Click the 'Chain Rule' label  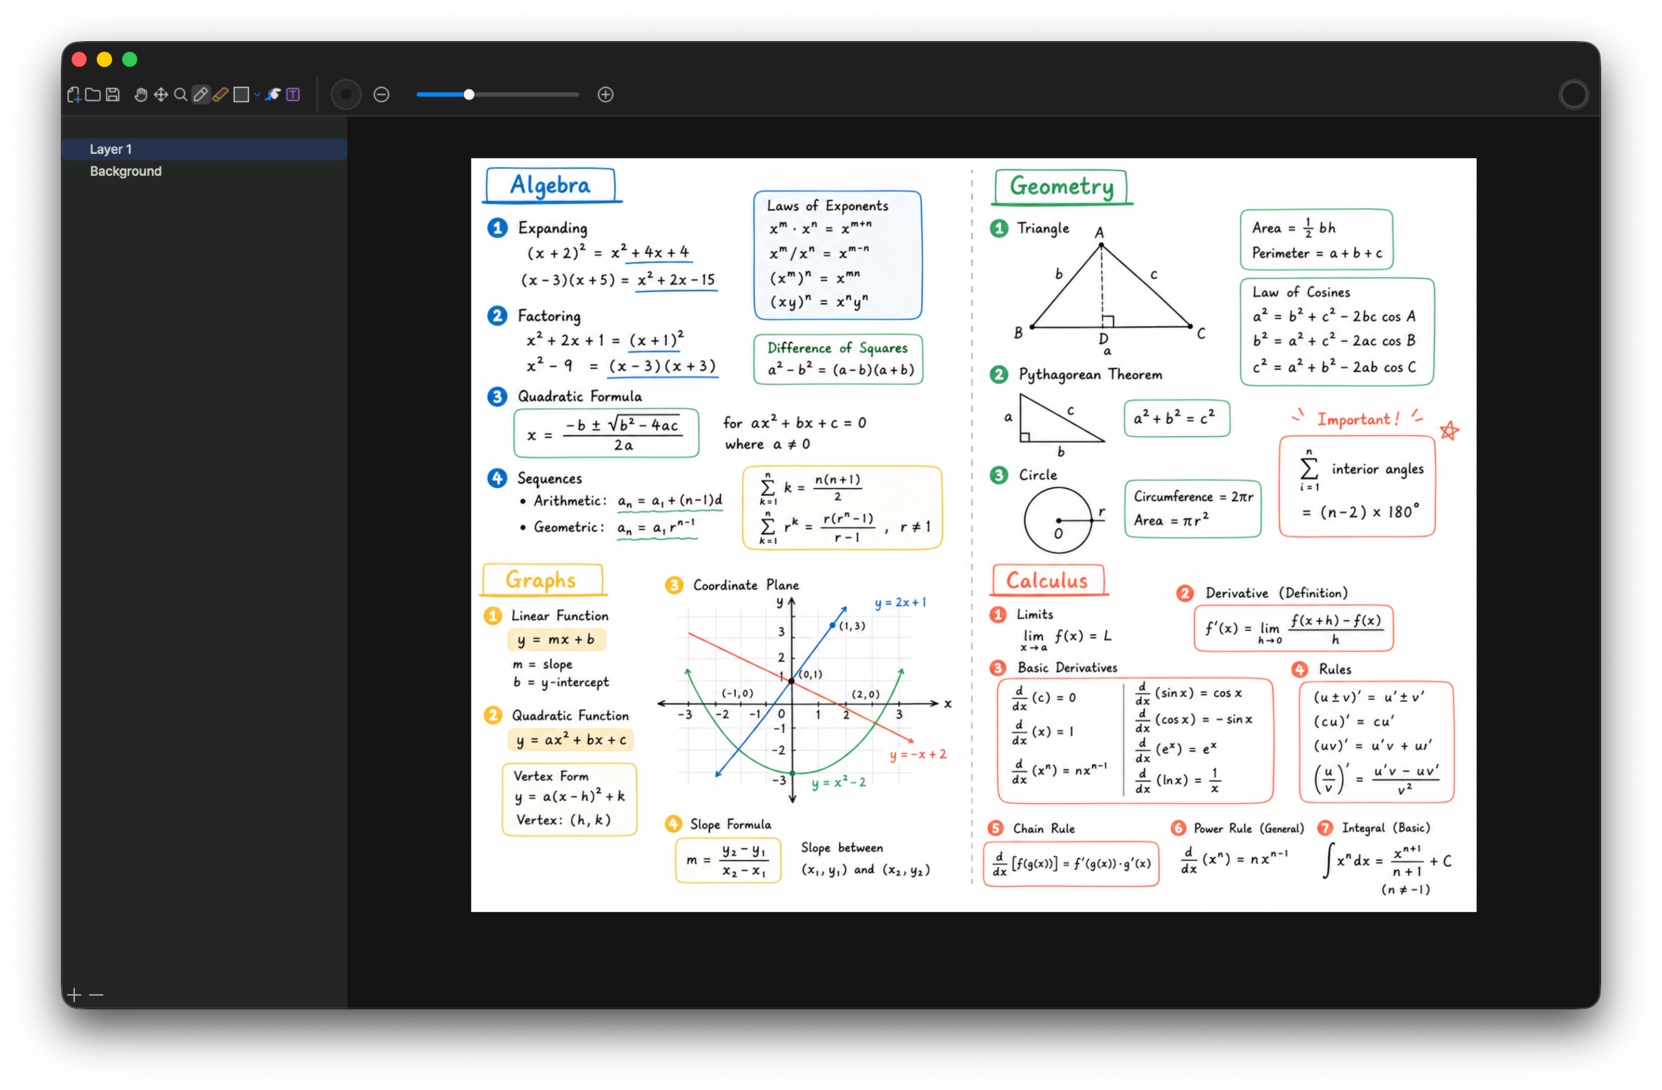[x=1044, y=829]
